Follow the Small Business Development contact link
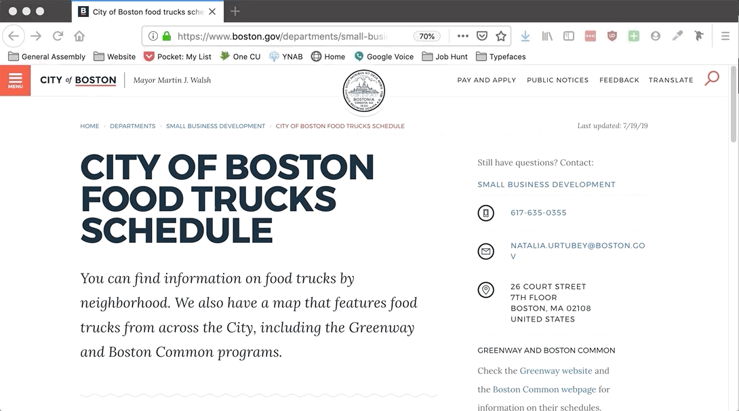This screenshot has width=739, height=411. [546, 184]
